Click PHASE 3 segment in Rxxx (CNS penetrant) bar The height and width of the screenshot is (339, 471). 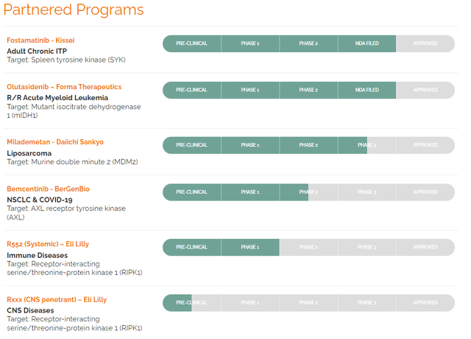[x=367, y=303]
